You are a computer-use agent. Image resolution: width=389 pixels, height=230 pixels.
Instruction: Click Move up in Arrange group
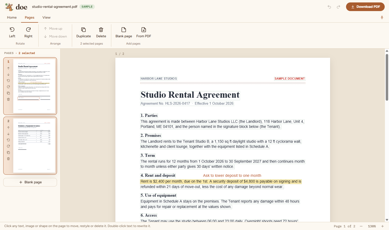[53, 29]
